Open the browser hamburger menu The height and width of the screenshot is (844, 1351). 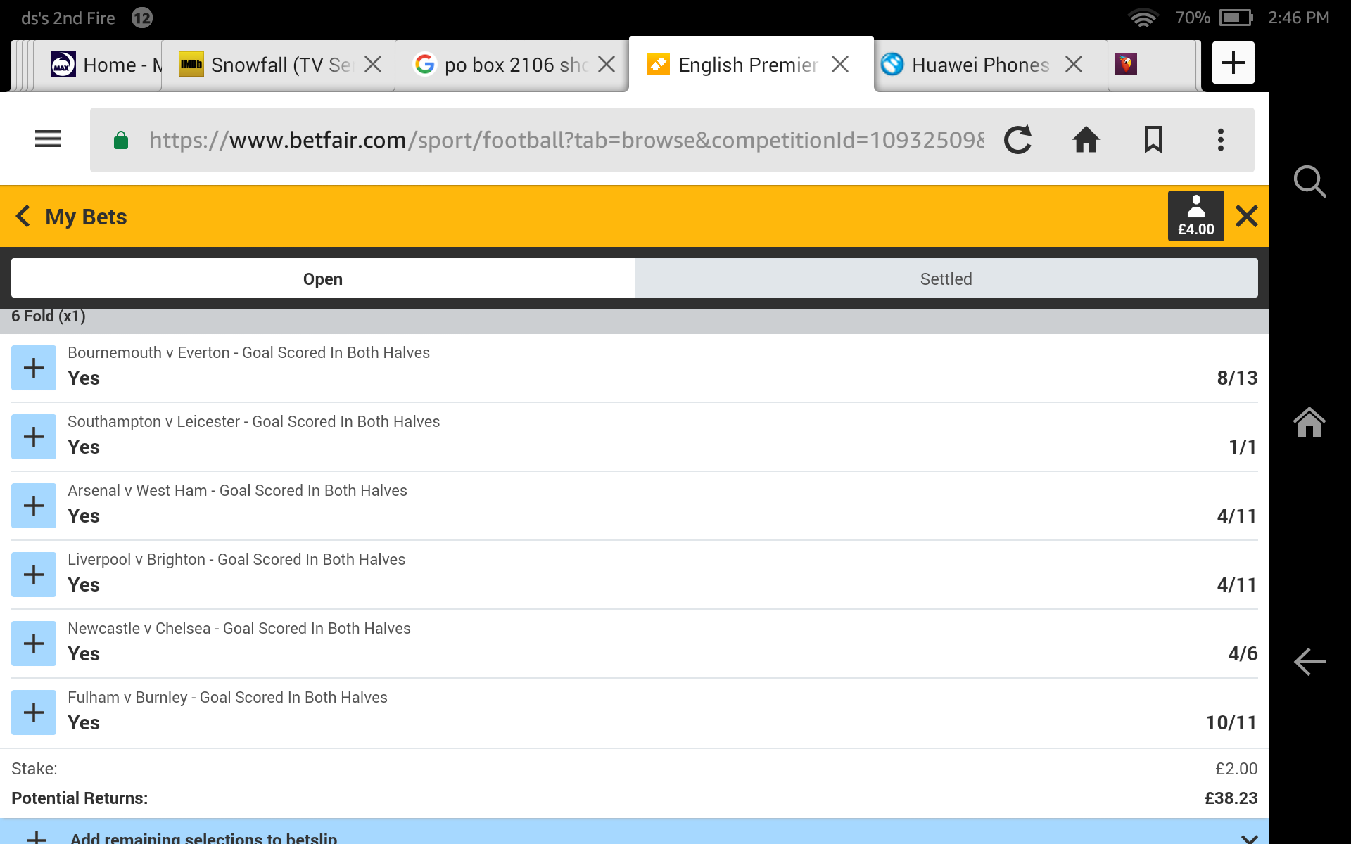pos(48,139)
